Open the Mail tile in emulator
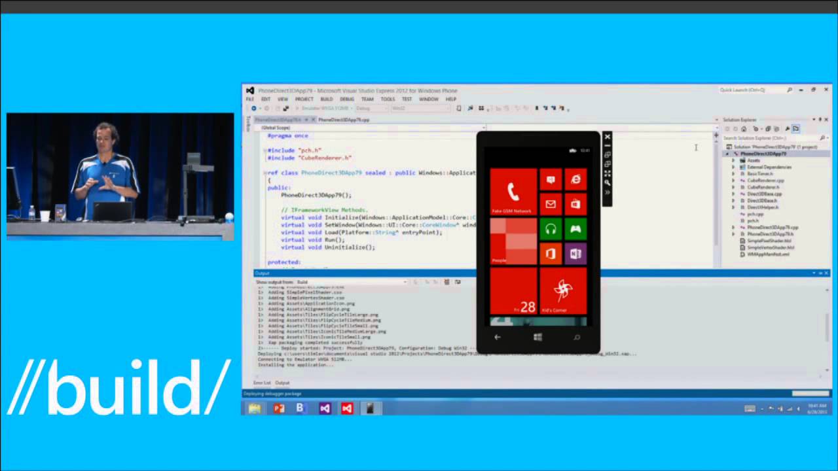The image size is (838, 471). (551, 204)
